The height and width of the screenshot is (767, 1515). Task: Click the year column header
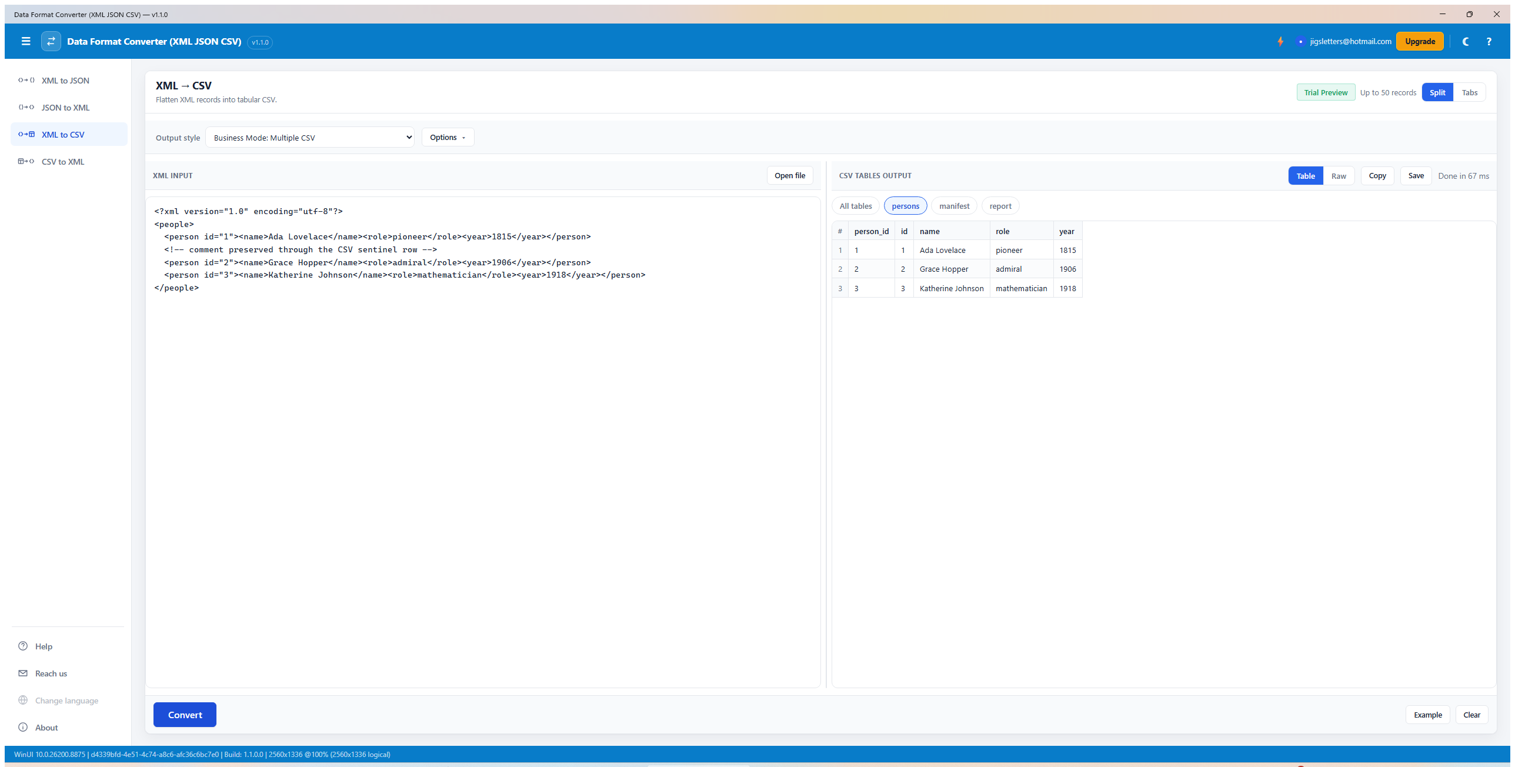point(1068,231)
